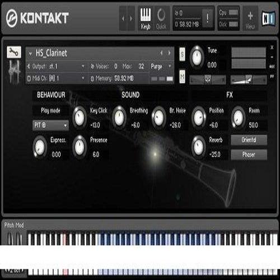Click the Native Instruments NI logo
280x280 pixels.
pos(268,18)
